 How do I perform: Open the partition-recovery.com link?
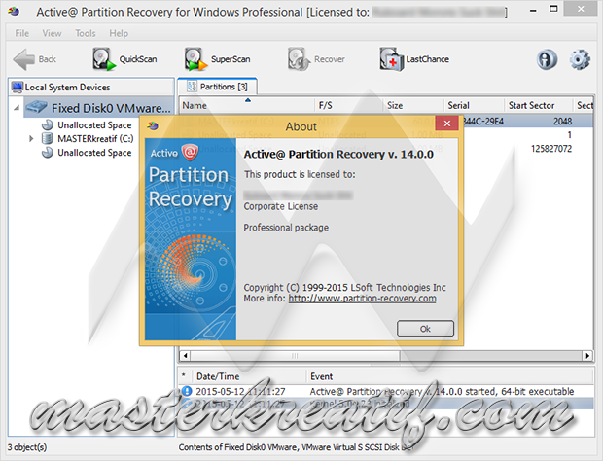[362, 299]
